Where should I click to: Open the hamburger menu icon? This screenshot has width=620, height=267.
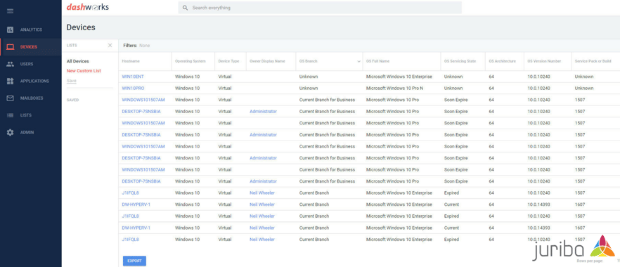point(11,11)
